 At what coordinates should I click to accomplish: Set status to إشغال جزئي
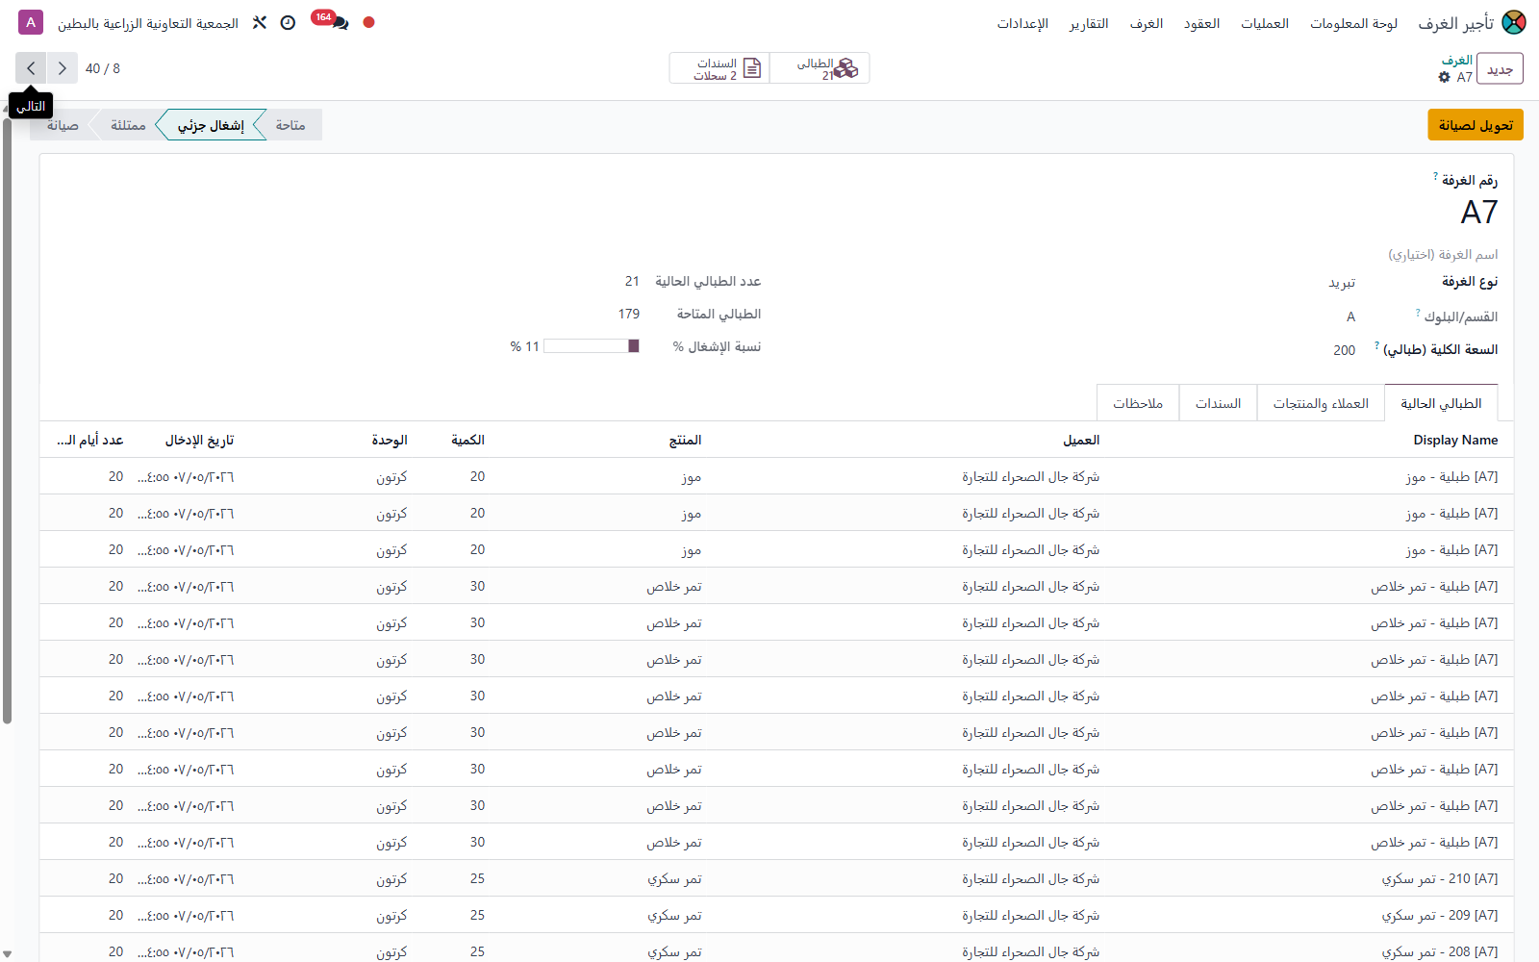pos(211,125)
